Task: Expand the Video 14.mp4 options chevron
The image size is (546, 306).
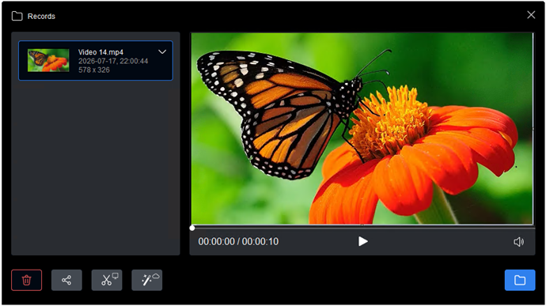Action: click(162, 52)
